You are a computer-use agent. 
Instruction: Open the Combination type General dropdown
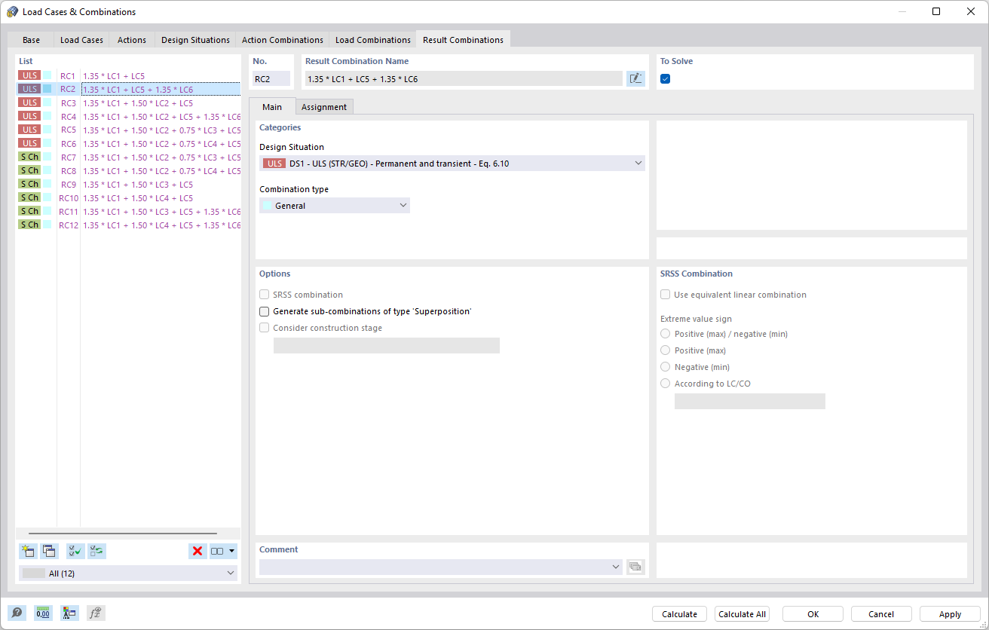pos(335,205)
